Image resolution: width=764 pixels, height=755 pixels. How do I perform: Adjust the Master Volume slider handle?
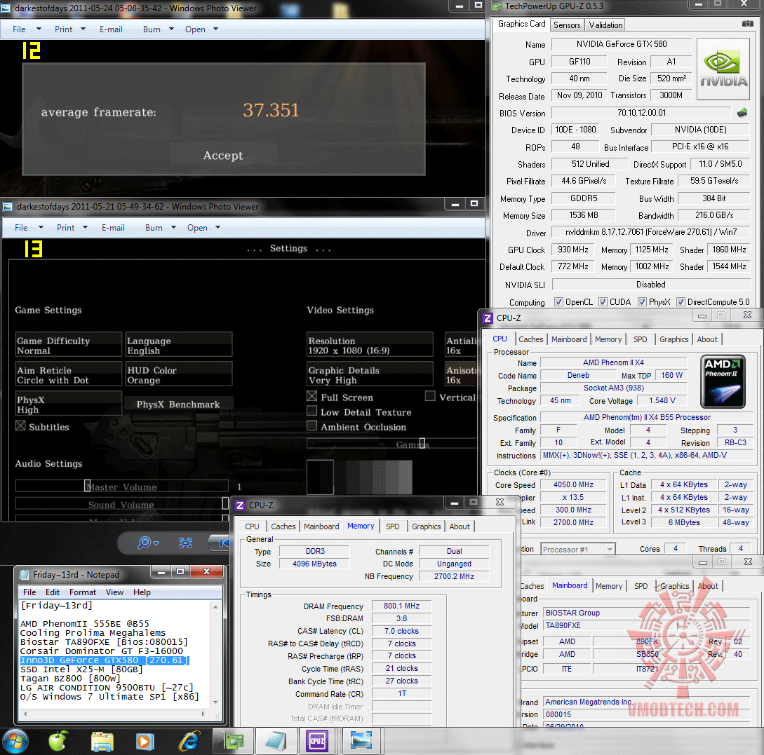point(87,486)
